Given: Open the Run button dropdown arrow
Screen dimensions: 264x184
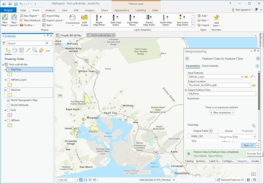Looking at the screenshot, I should tap(257, 145).
